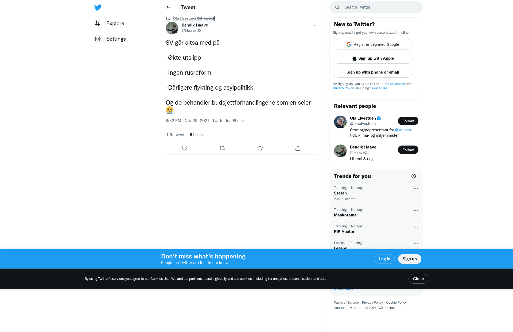513x332 pixels.
Task: Expand options for RIP Apetor trend
Action: coord(416,227)
